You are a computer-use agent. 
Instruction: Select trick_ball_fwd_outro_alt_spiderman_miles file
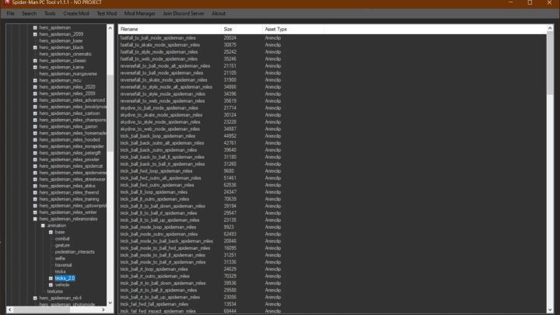[x=161, y=178]
